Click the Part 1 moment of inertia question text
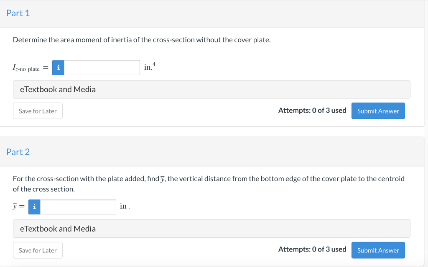This screenshot has height=267, width=428. click(142, 40)
